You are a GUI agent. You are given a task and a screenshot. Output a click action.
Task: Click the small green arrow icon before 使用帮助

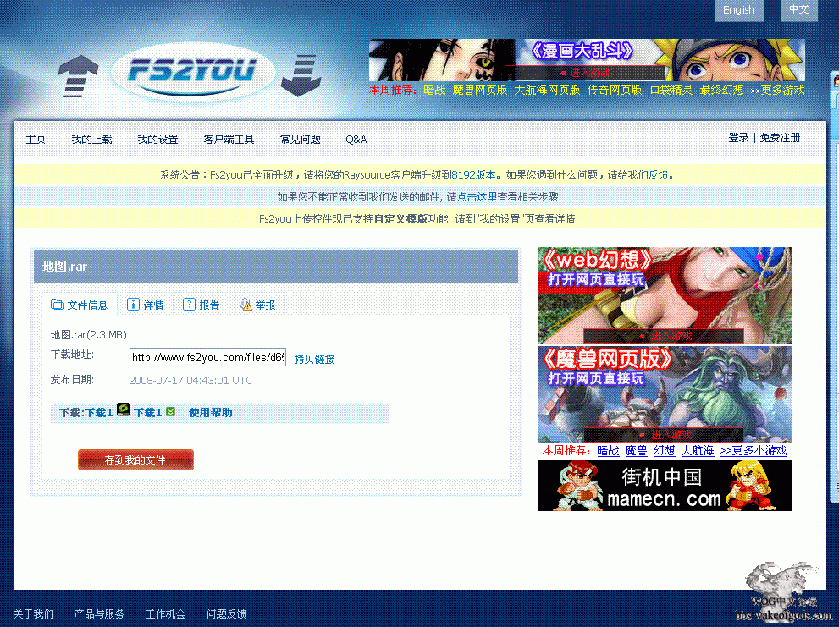[x=171, y=411]
